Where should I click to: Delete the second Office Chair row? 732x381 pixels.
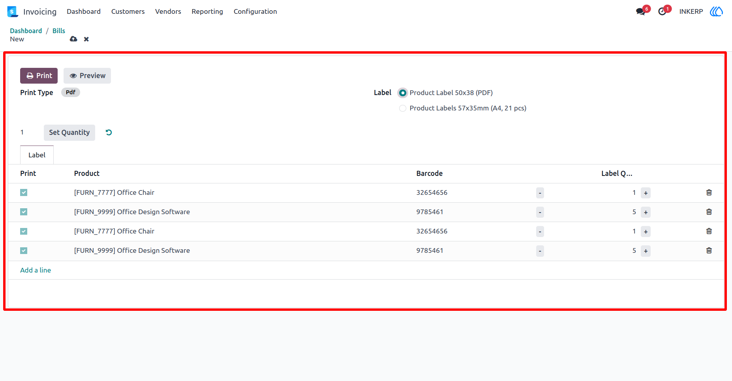click(709, 231)
